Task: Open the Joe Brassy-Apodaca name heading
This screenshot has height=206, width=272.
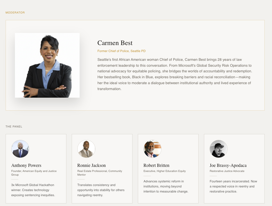Action: [x=228, y=165]
